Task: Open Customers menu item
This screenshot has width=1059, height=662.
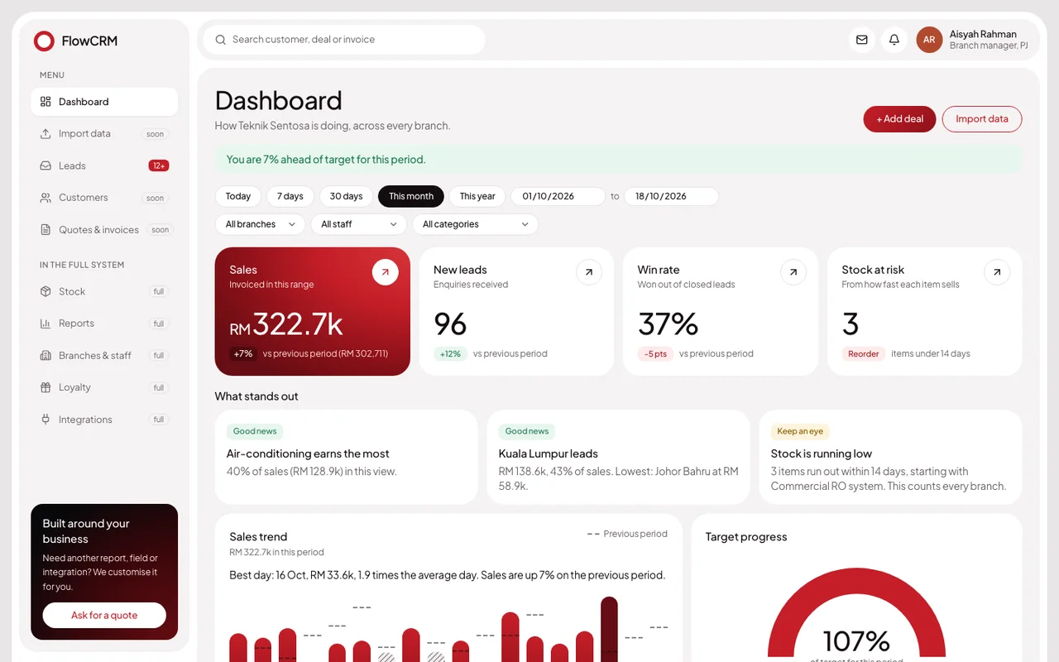Action: pos(104,198)
